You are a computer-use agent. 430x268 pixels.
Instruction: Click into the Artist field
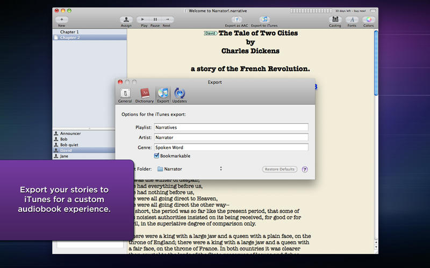[x=231, y=138]
